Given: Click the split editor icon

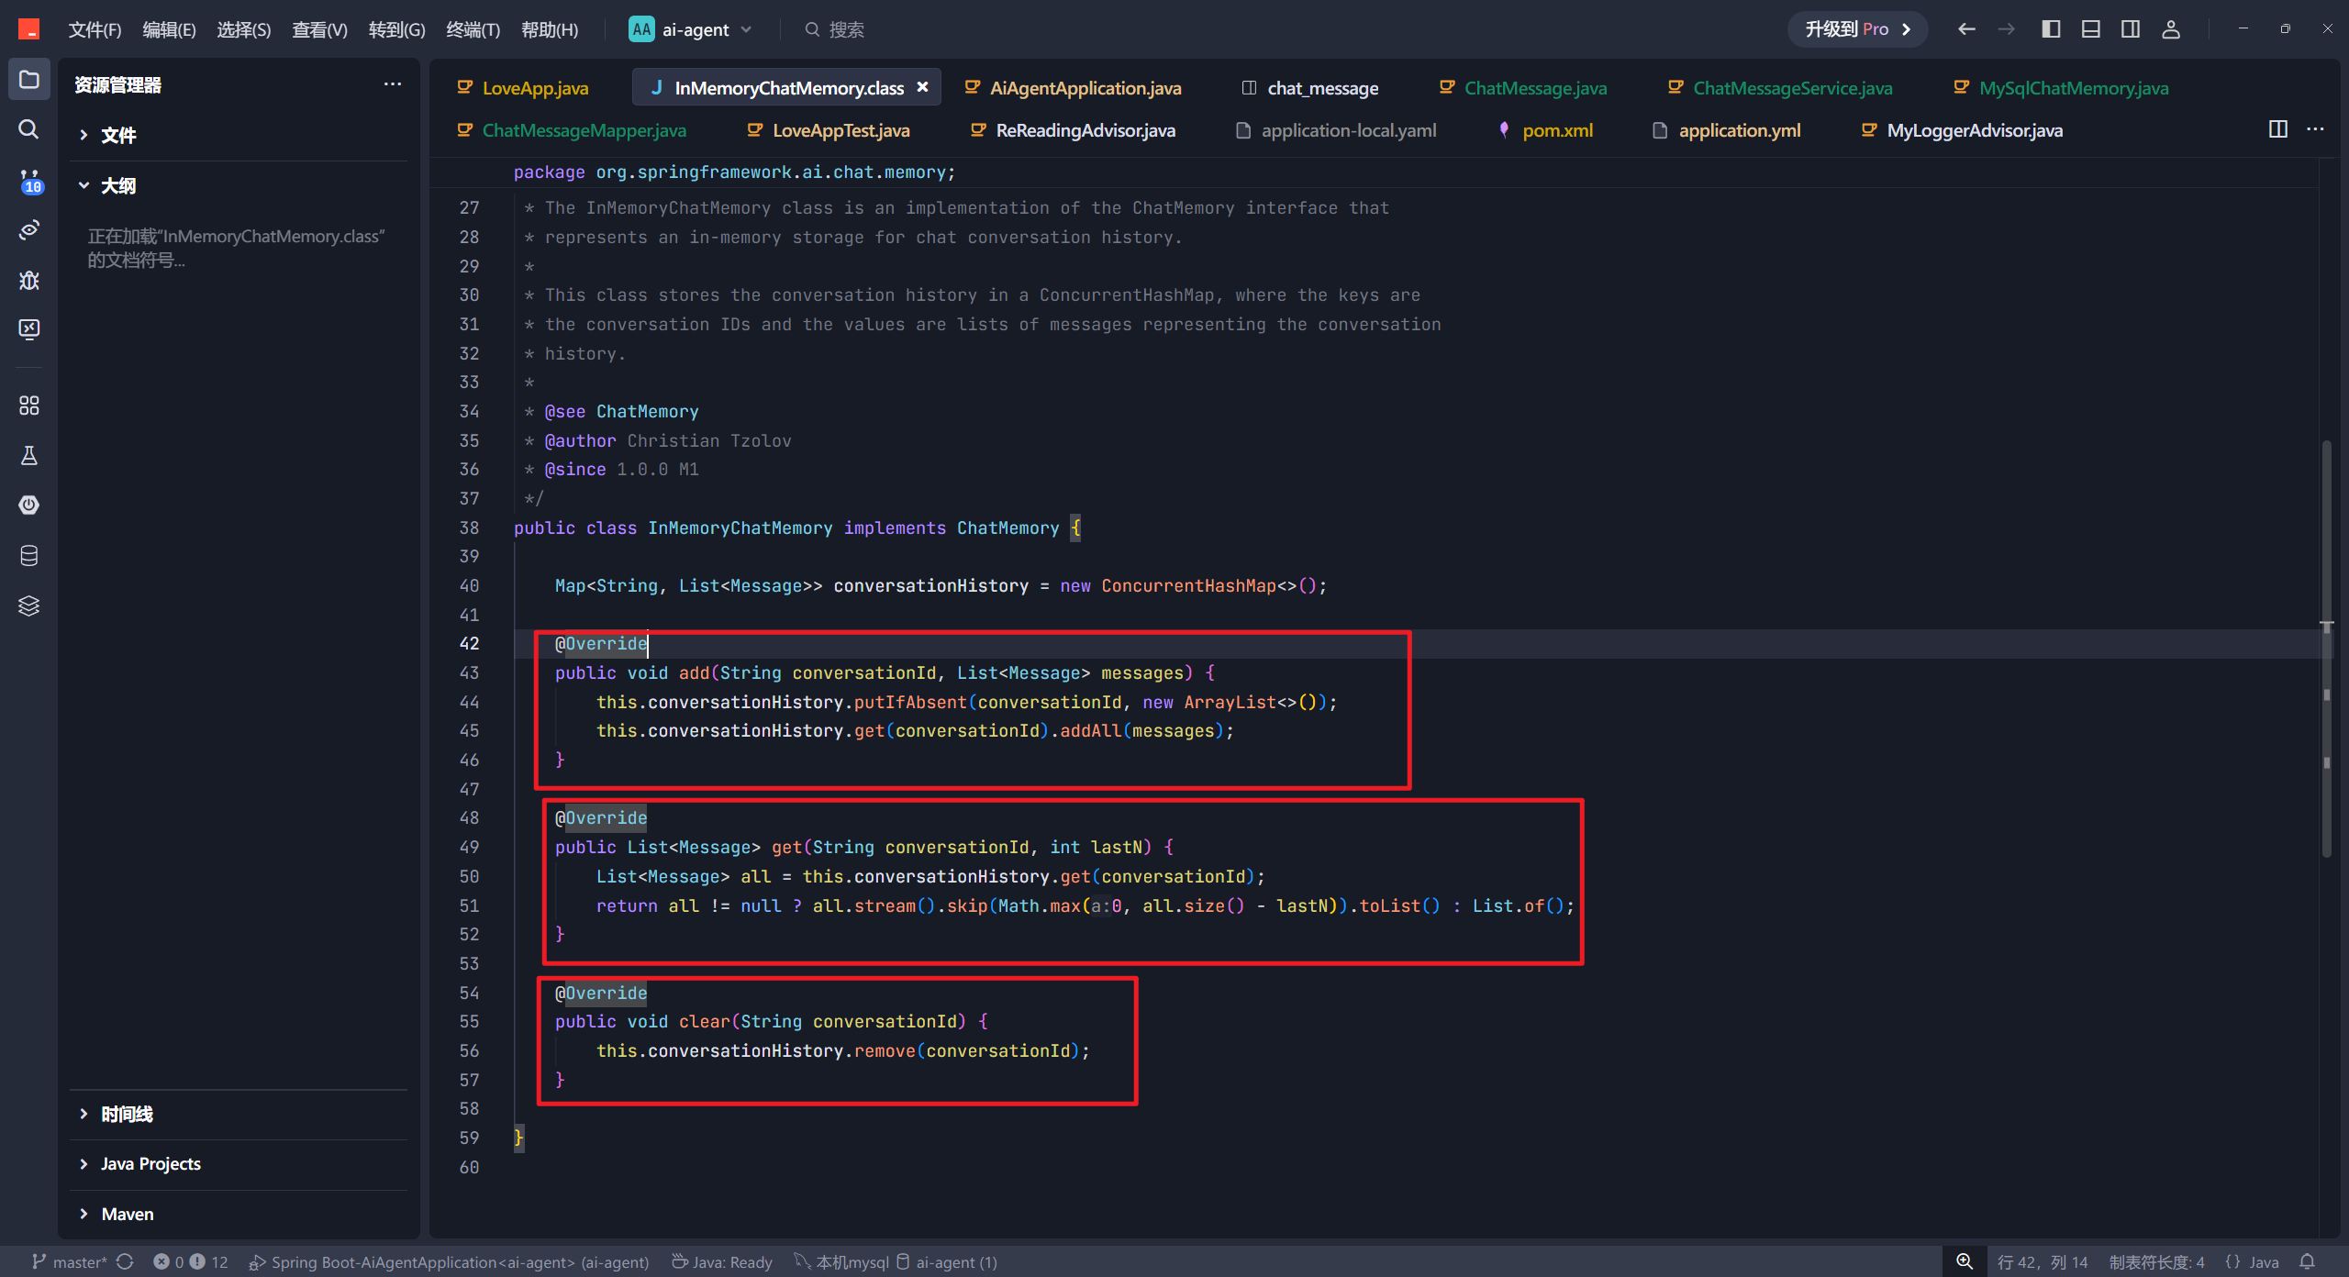Looking at the screenshot, I should point(2277,129).
